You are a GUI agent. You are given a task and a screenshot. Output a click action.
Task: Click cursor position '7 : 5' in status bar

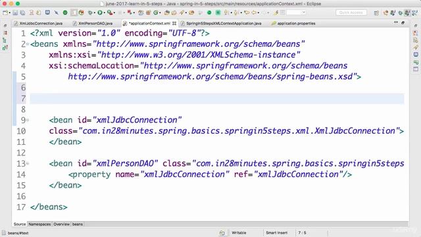302,232
